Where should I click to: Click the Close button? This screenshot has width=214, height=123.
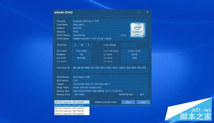[x=143, y=102]
